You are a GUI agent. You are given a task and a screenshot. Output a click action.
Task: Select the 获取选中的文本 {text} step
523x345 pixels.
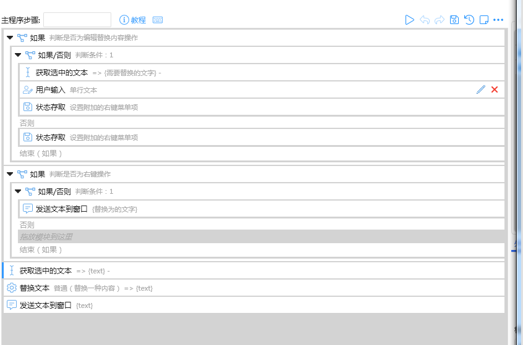pos(46,270)
